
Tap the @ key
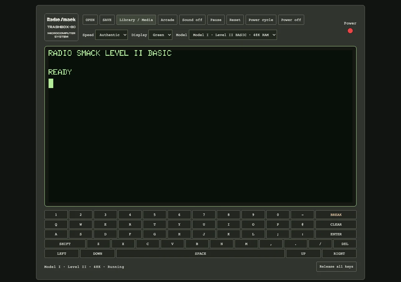[x=302, y=224]
